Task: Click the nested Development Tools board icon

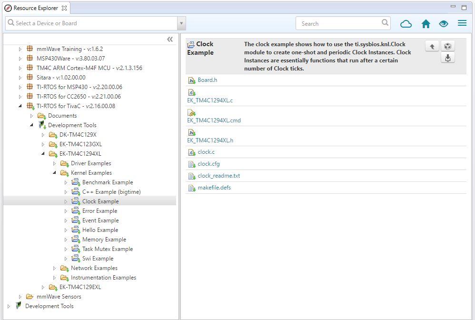Action: point(42,125)
